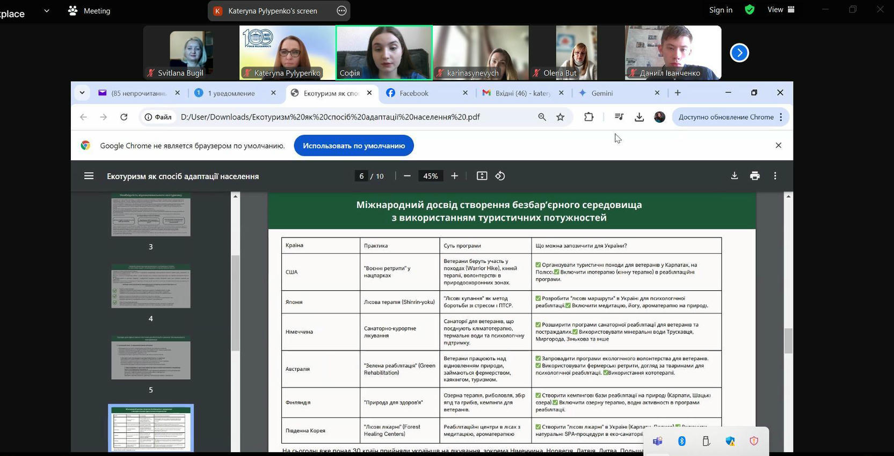Click the page number input field
This screenshot has height=456, width=894.
(x=361, y=176)
